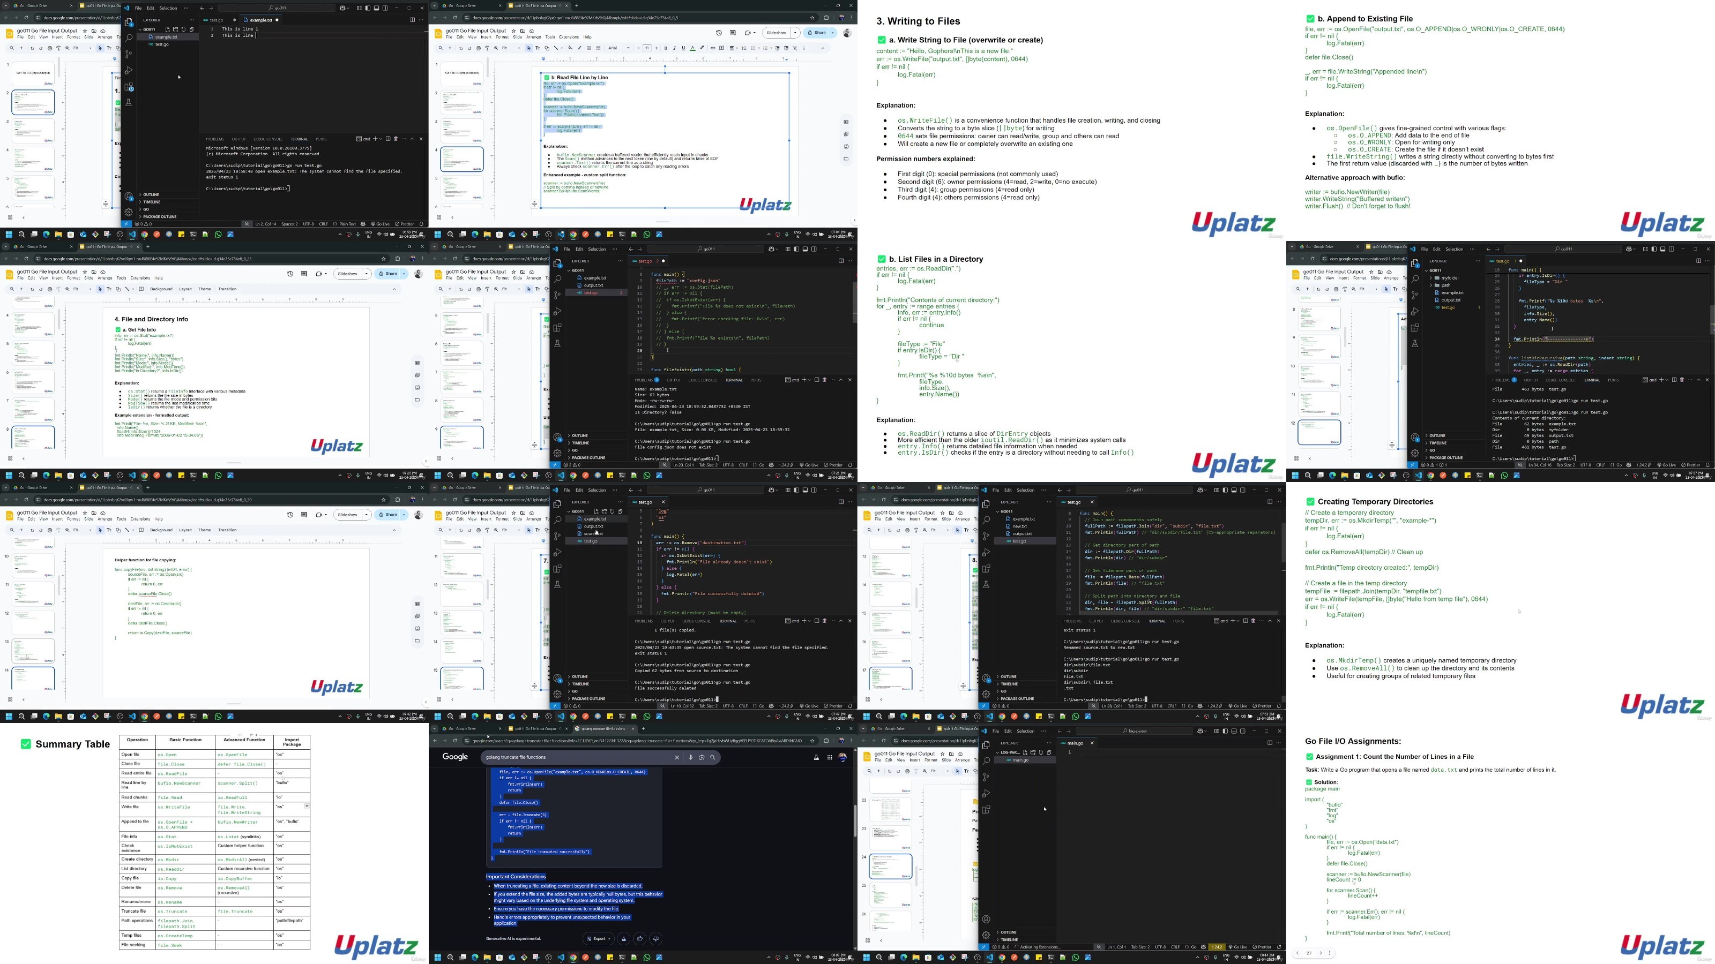Image resolution: width=1715 pixels, height=964 pixels.
Task: Open search by image camera icon
Action: 702,757
